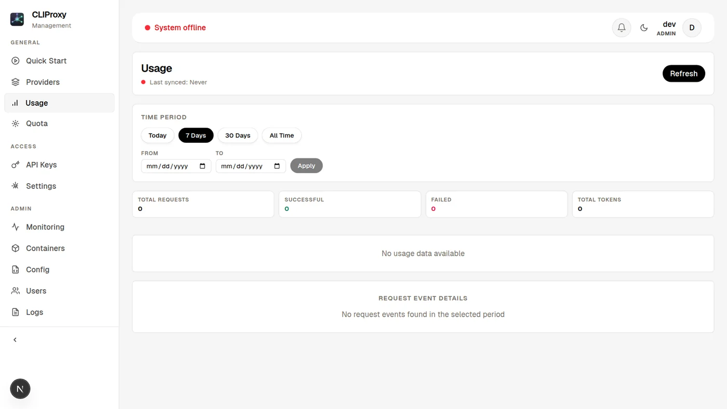The height and width of the screenshot is (409, 727).
Task: Click the API Keys key icon
Action: tap(16, 165)
